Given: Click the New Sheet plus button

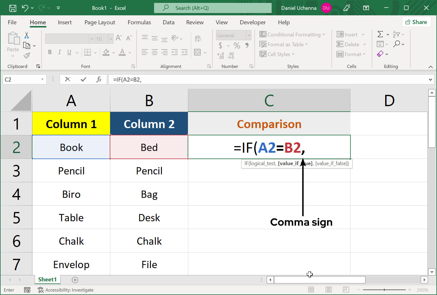Looking at the screenshot, I should coord(75,280).
